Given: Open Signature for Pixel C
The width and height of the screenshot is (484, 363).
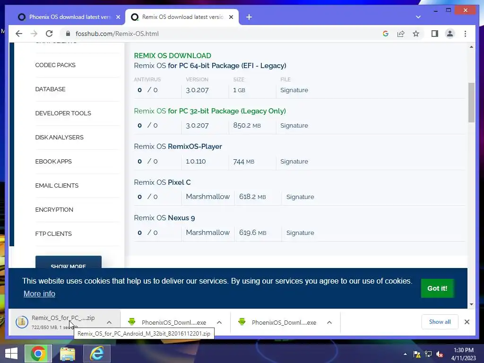Looking at the screenshot, I should coord(300,197).
